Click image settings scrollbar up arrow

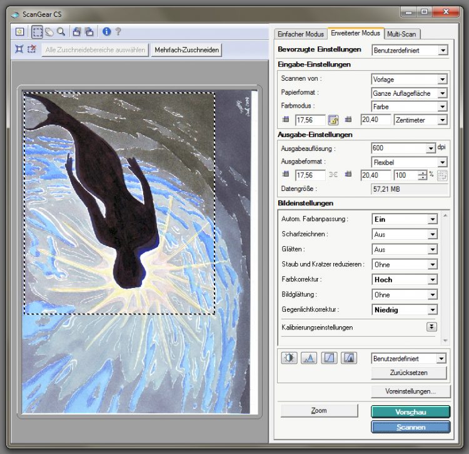pos(445,215)
